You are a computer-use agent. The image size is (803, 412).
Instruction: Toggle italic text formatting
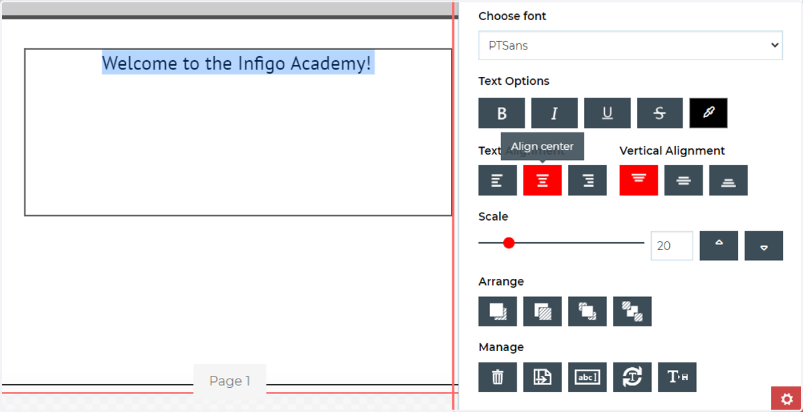click(554, 113)
